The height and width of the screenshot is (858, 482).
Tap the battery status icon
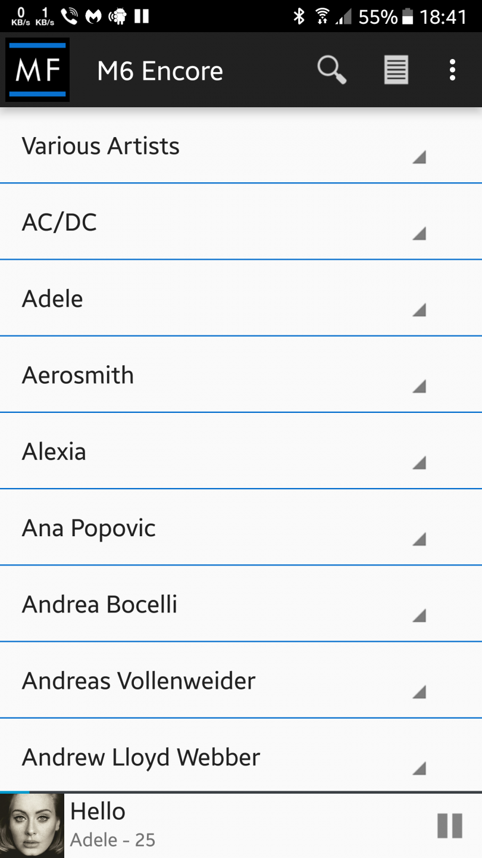(408, 17)
